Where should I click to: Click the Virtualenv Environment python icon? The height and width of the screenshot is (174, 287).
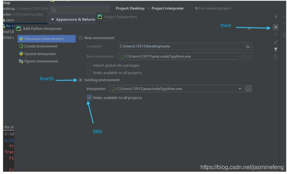(x=21, y=39)
